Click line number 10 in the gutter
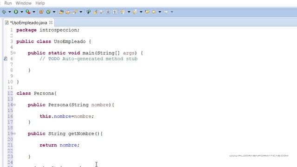 (x=10, y=82)
